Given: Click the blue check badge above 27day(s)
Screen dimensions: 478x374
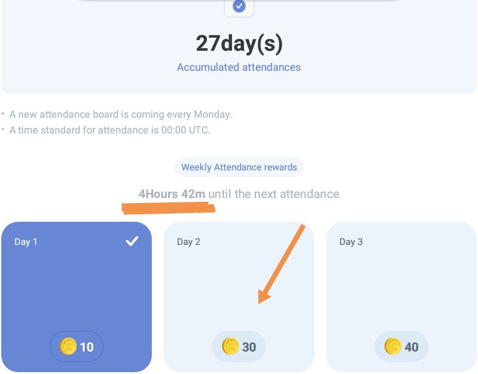Looking at the screenshot, I should tap(239, 6).
